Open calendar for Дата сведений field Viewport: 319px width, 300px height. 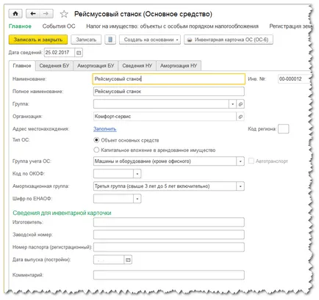[79, 53]
